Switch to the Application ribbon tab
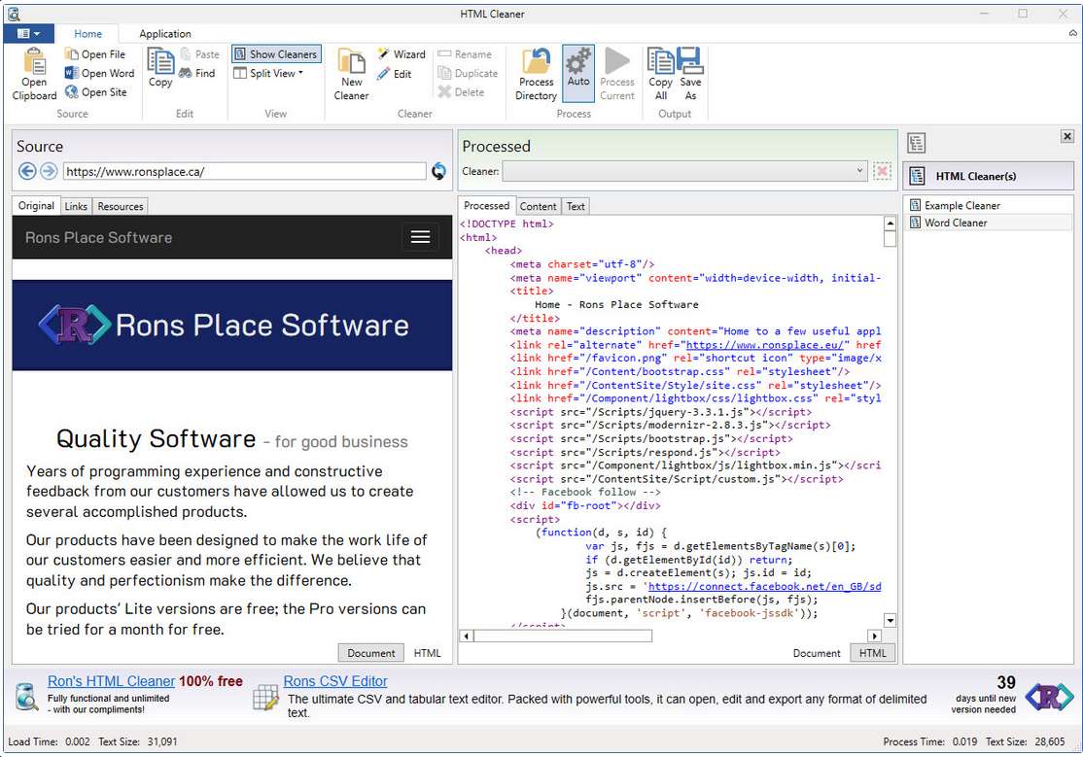Viewport: 1083px width, 757px height. pyautogui.click(x=165, y=34)
